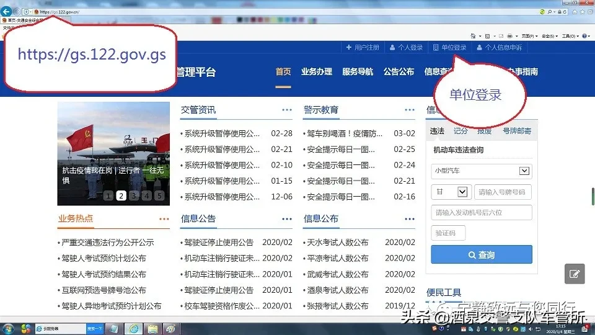Expand the printer options dropdown arrow

tap(516, 36)
